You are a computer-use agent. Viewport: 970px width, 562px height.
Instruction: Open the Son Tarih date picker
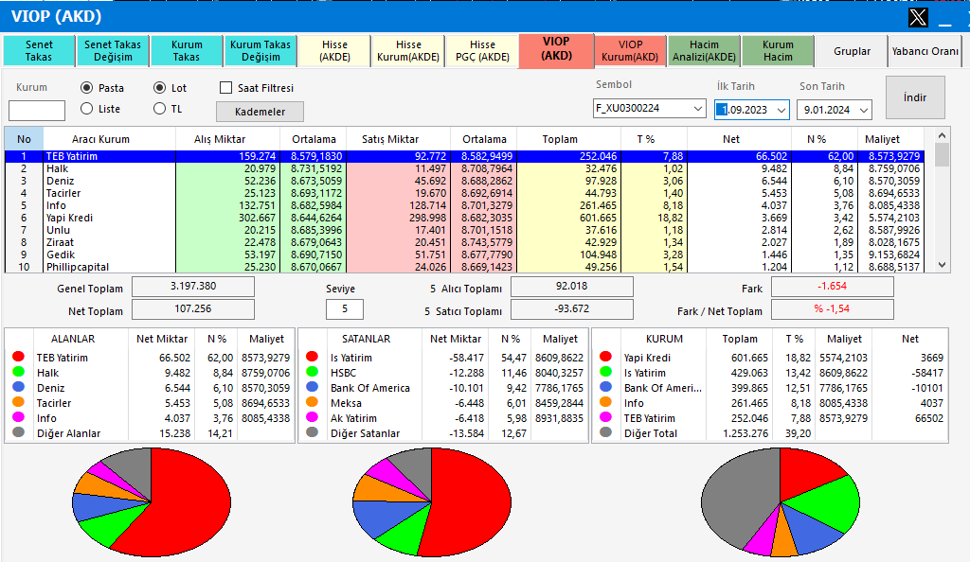[x=864, y=110]
